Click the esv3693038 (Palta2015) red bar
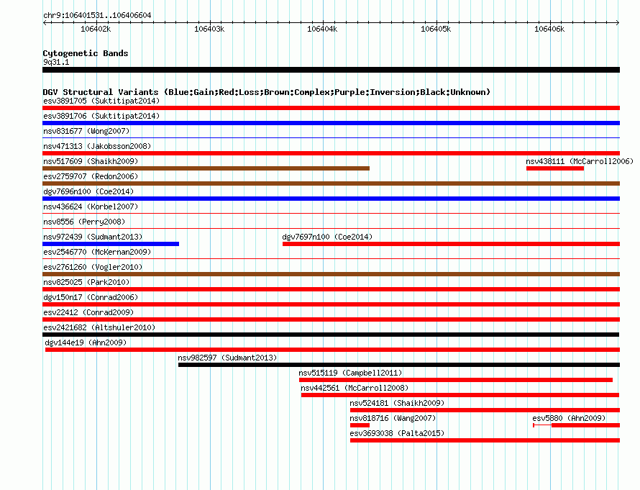640x490 pixels. coord(485,440)
